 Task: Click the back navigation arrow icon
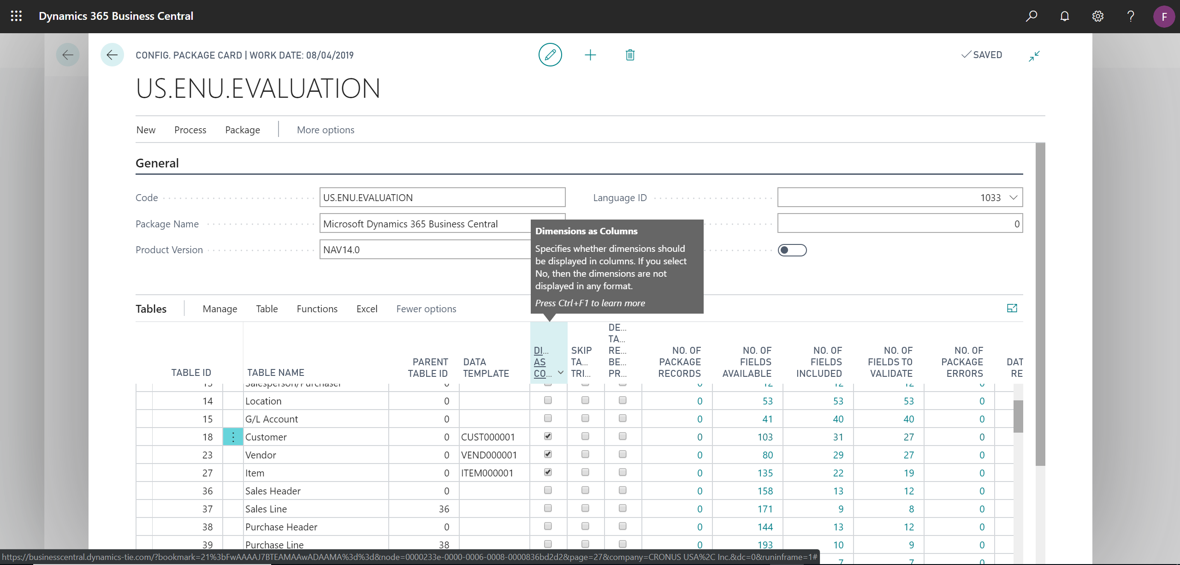tap(111, 55)
